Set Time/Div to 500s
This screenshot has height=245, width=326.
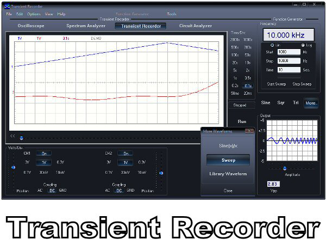[x=235, y=47]
